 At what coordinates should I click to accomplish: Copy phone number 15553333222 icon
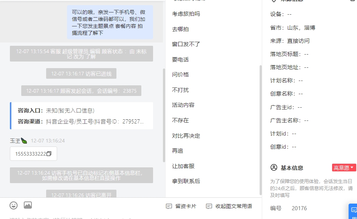[x=49, y=154]
